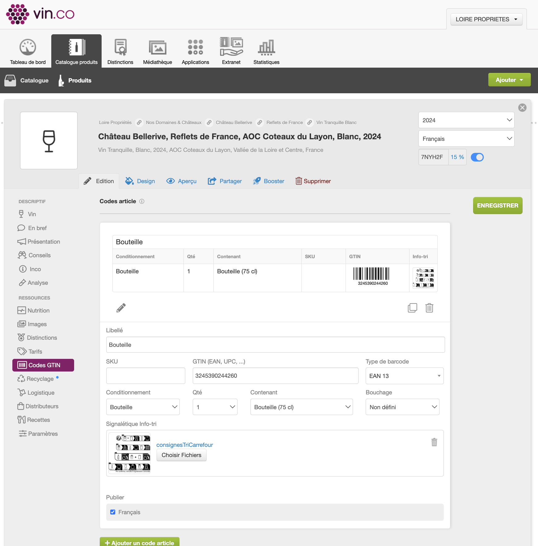
Task: Toggle the product publication switch
Action: coord(477,157)
